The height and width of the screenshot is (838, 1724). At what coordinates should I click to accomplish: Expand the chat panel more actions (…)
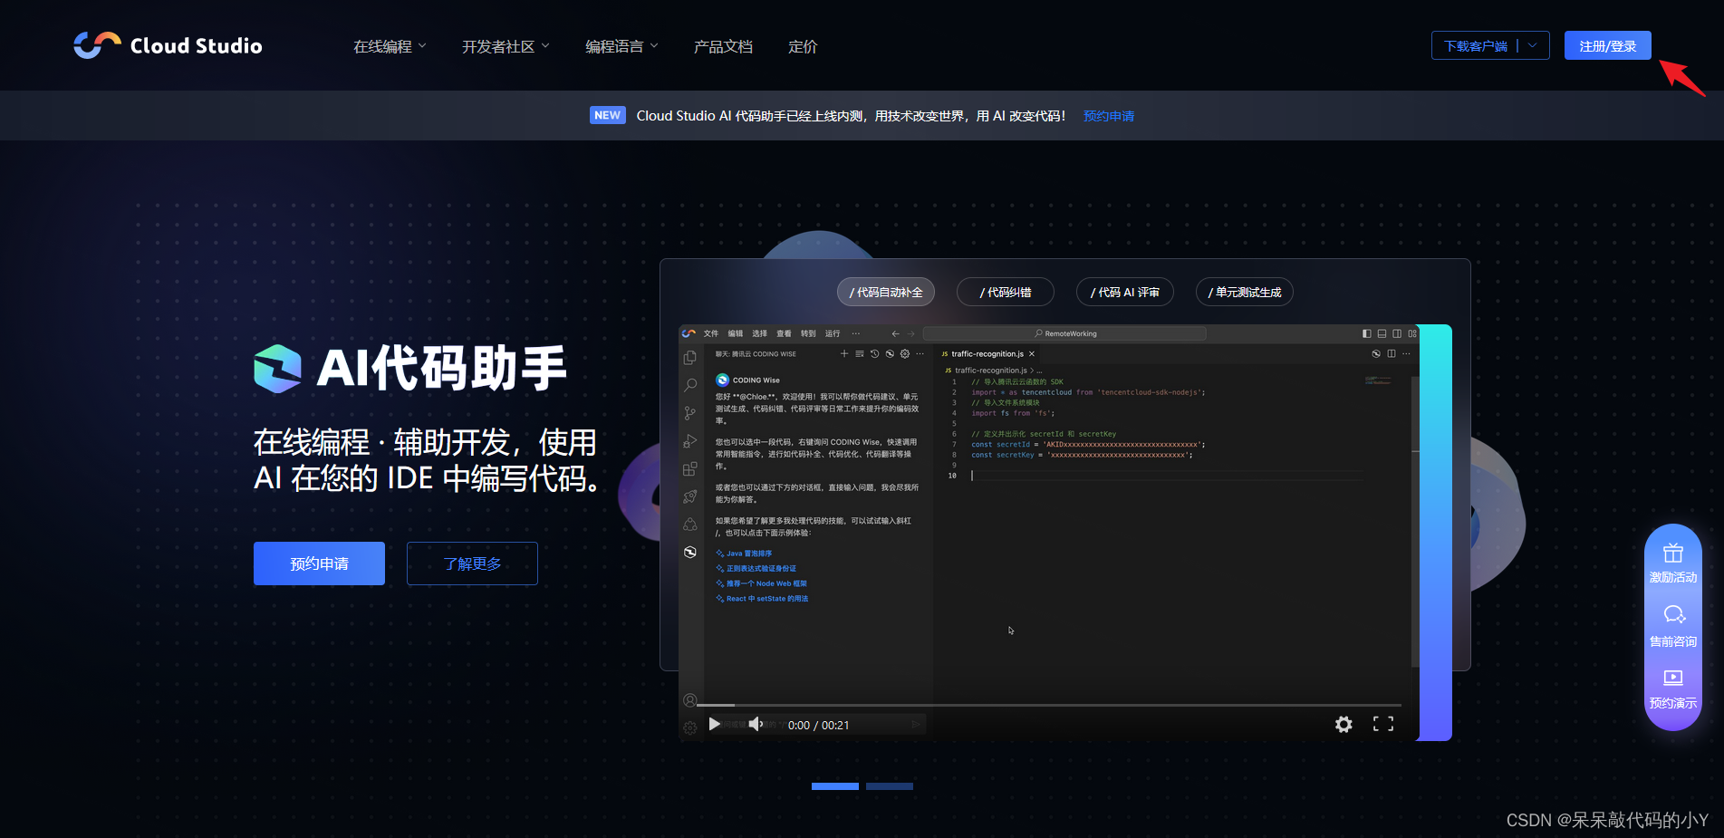tap(920, 354)
